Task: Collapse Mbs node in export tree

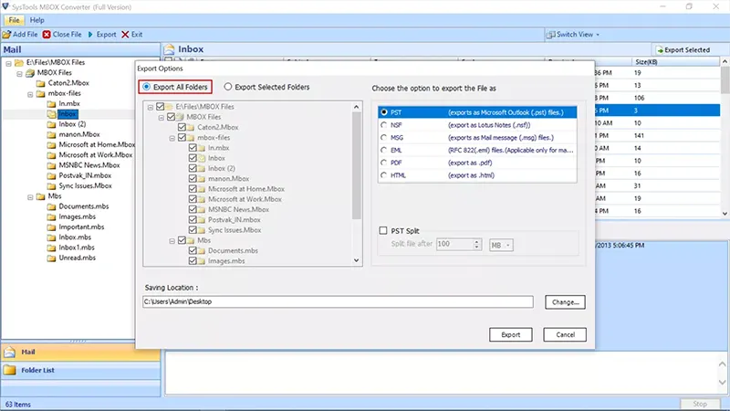Action: pos(172,241)
